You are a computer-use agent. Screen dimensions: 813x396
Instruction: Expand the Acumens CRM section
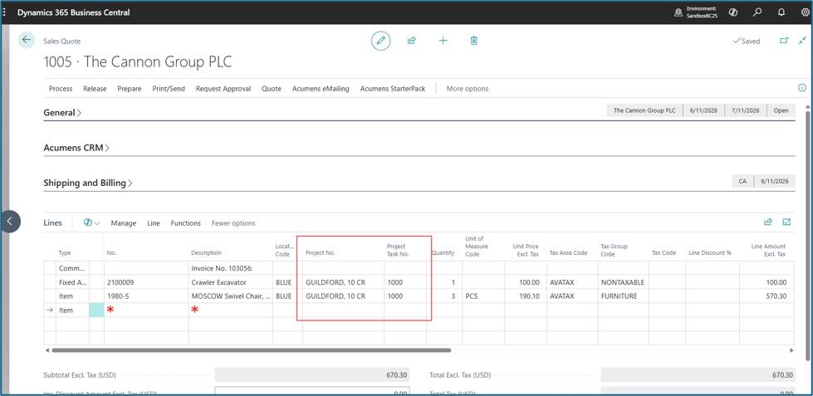[76, 148]
